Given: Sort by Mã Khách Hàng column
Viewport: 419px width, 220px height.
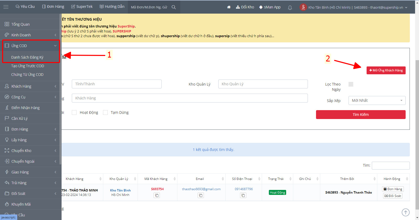Looking at the screenshot, I should [x=157, y=179].
